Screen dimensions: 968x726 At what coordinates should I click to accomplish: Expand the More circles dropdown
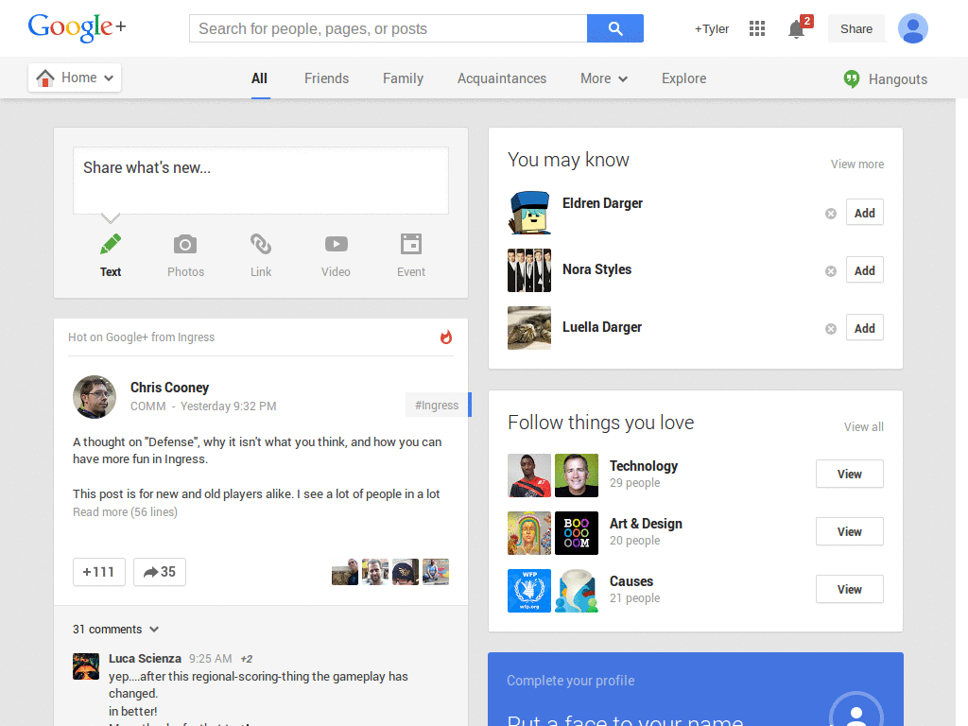[x=604, y=78]
